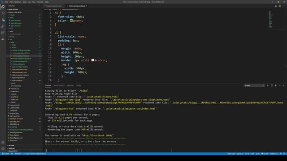Open the Explorer view in activity bar

[x=3, y=7]
